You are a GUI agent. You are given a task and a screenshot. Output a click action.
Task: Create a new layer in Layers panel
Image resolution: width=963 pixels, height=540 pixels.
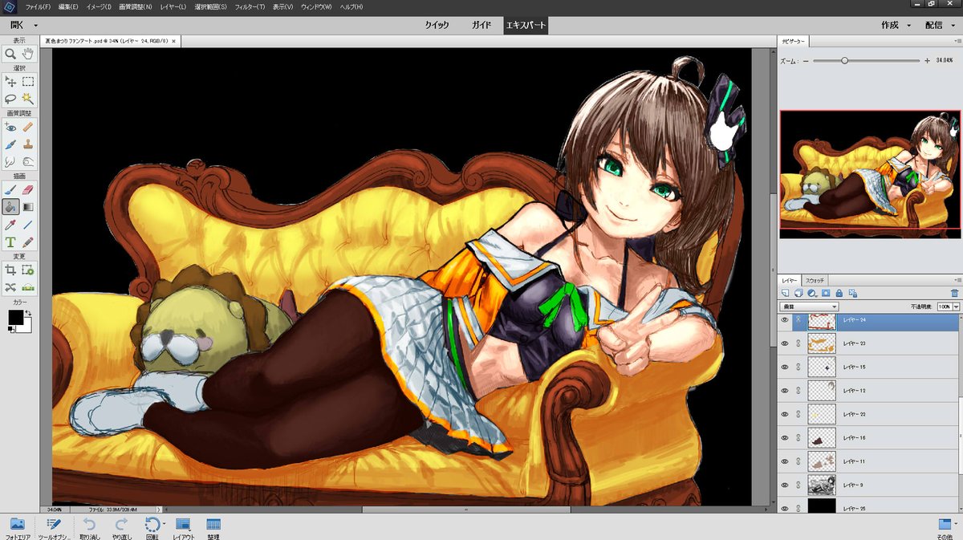pos(786,294)
